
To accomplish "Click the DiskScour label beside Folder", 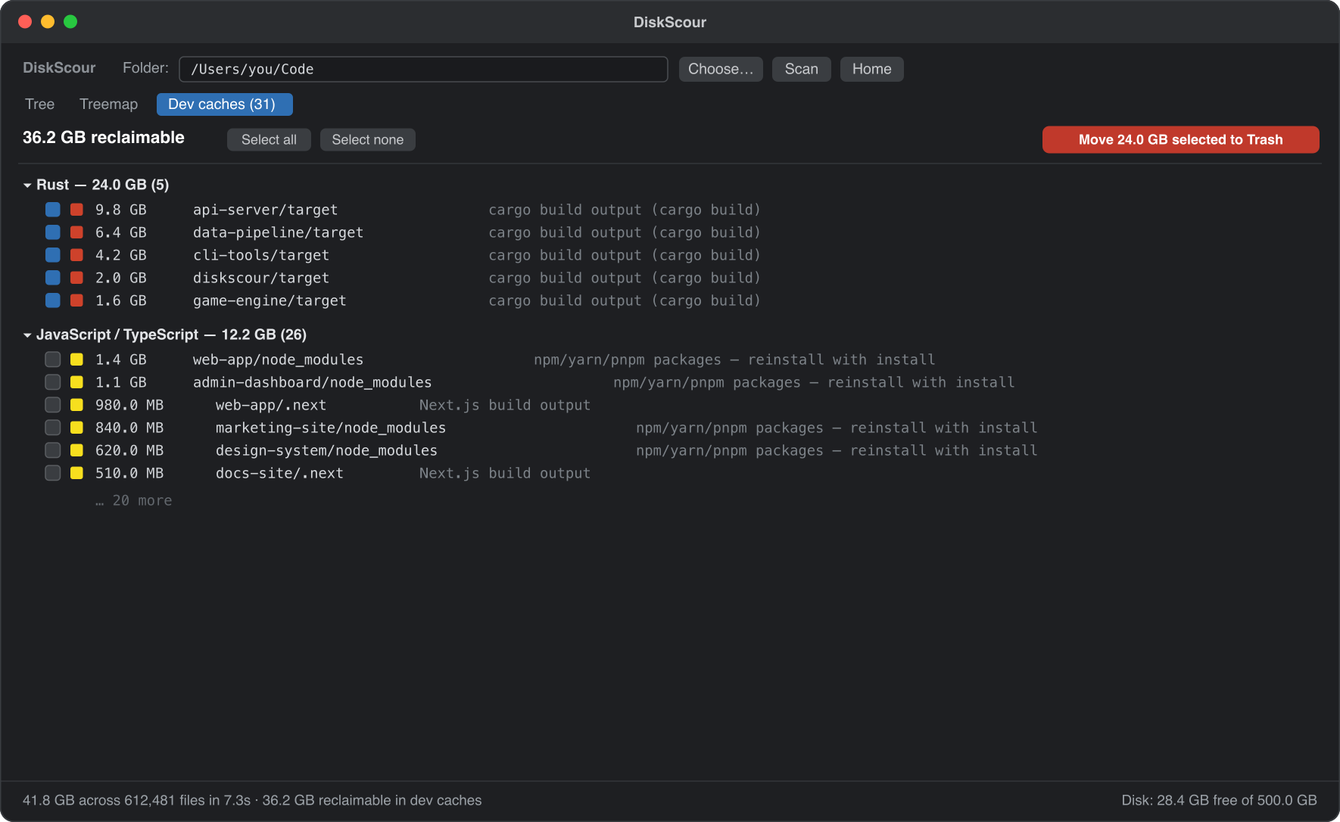I will [x=59, y=67].
